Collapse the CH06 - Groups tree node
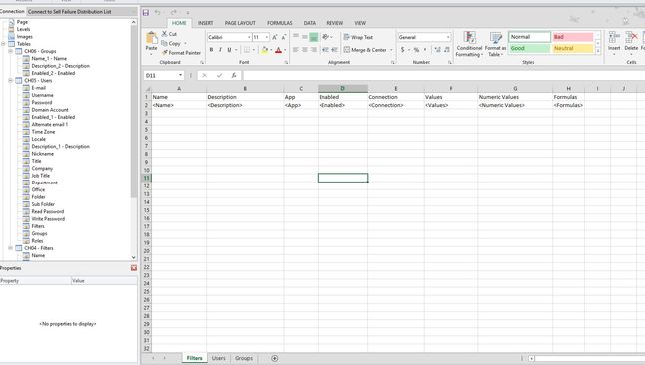The image size is (645, 365). [x=11, y=51]
